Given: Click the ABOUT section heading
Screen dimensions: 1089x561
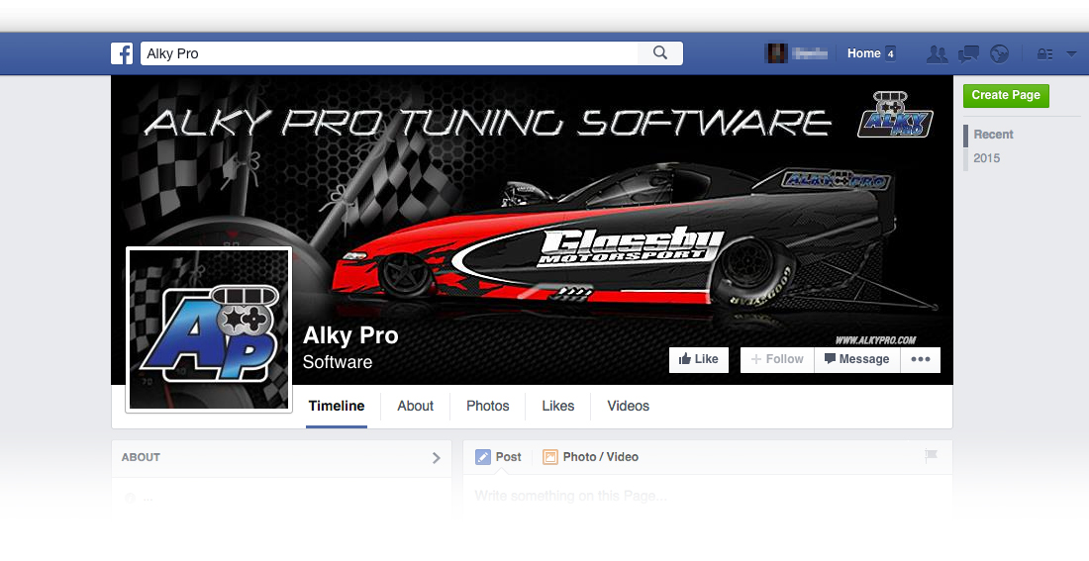Looking at the screenshot, I should click(x=141, y=457).
